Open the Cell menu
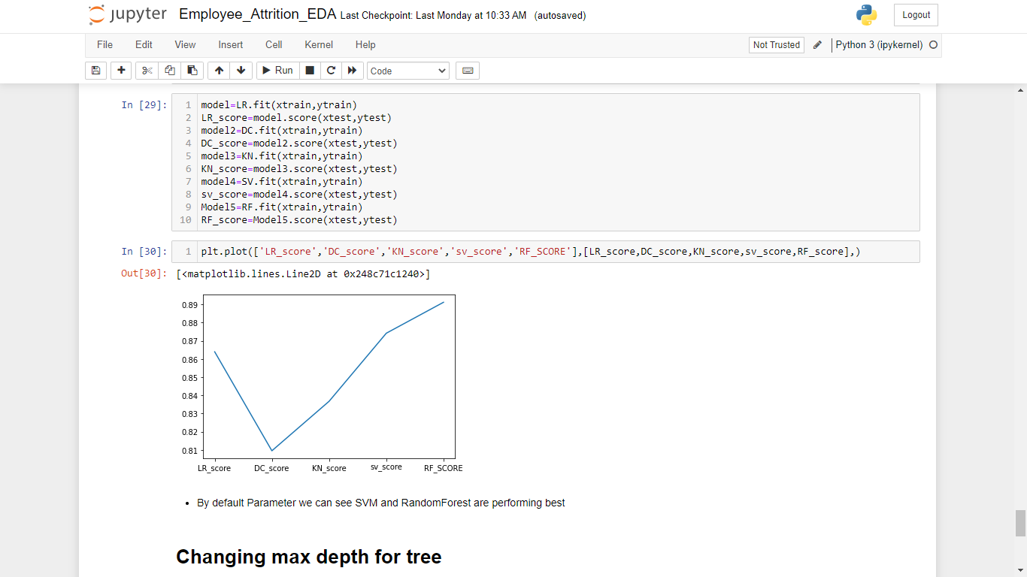Viewport: 1027px width, 577px height. pyautogui.click(x=273, y=45)
